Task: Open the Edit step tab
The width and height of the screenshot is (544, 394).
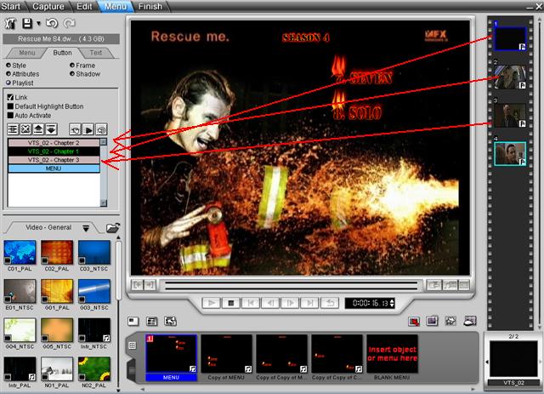Action: pos(84,6)
